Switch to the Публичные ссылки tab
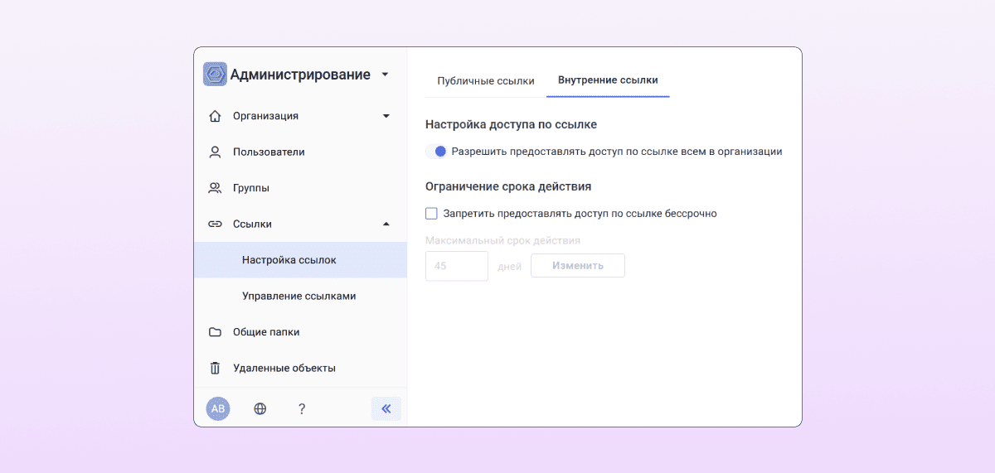This screenshot has height=473, width=995. click(485, 80)
